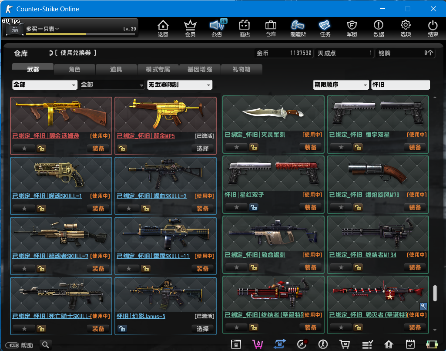Click the checklist icon in bottom bar
This screenshot has height=351, width=446.
click(x=367, y=344)
